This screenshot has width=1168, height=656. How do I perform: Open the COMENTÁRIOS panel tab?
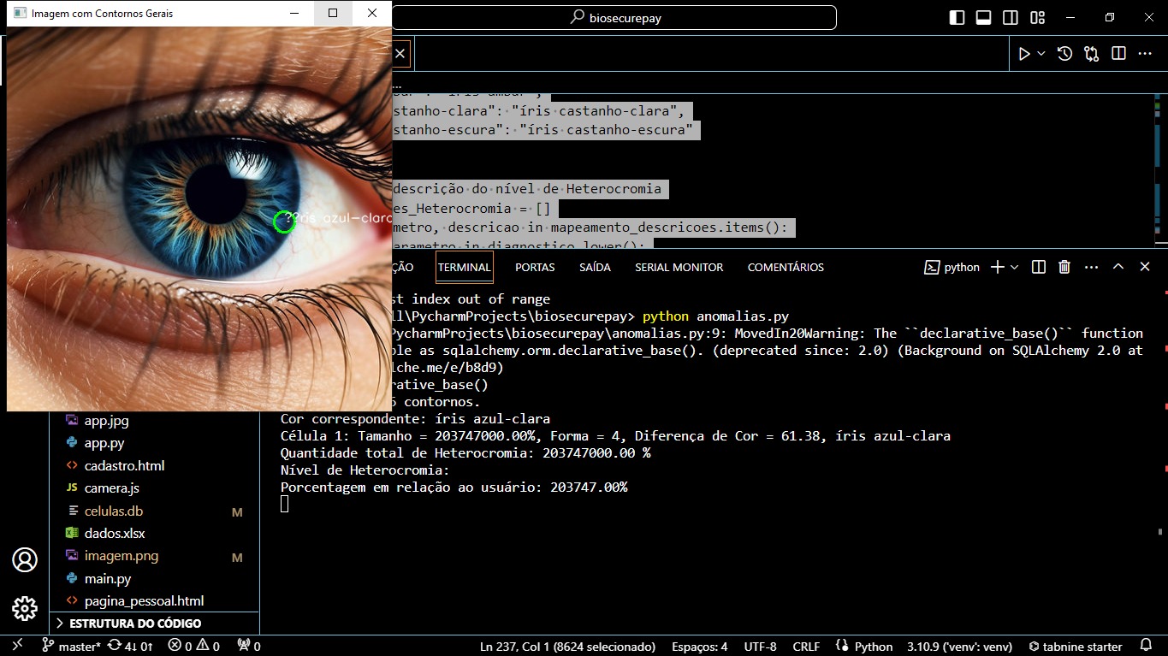[786, 267]
